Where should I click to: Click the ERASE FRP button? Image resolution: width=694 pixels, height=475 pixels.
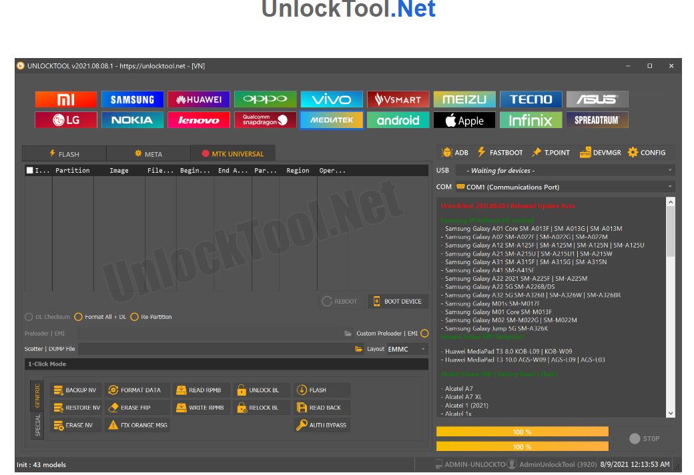click(129, 408)
